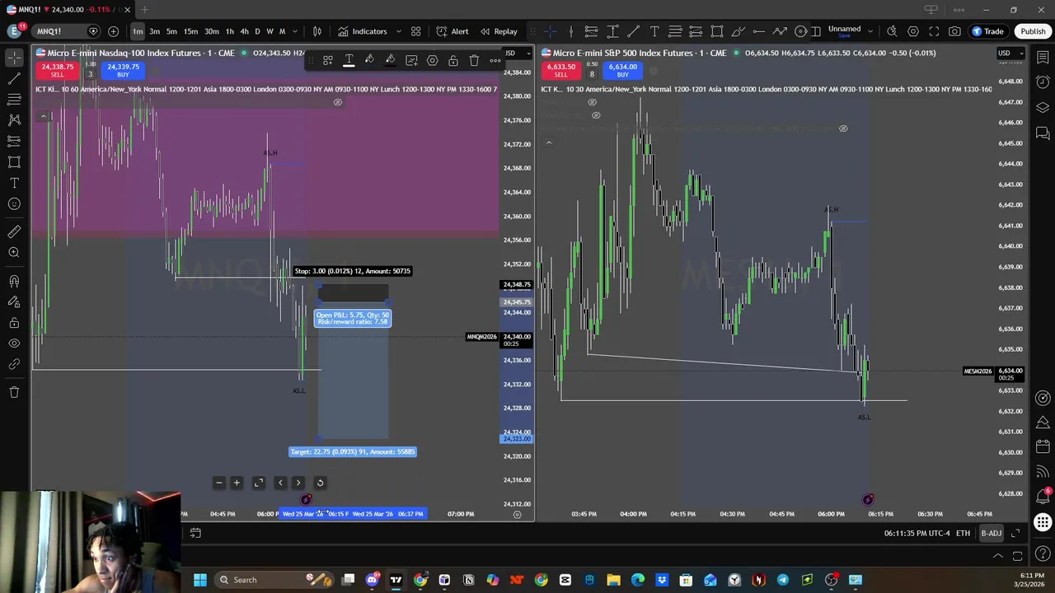Switch to the 5m timeframe
The height and width of the screenshot is (593, 1055).
(171, 31)
